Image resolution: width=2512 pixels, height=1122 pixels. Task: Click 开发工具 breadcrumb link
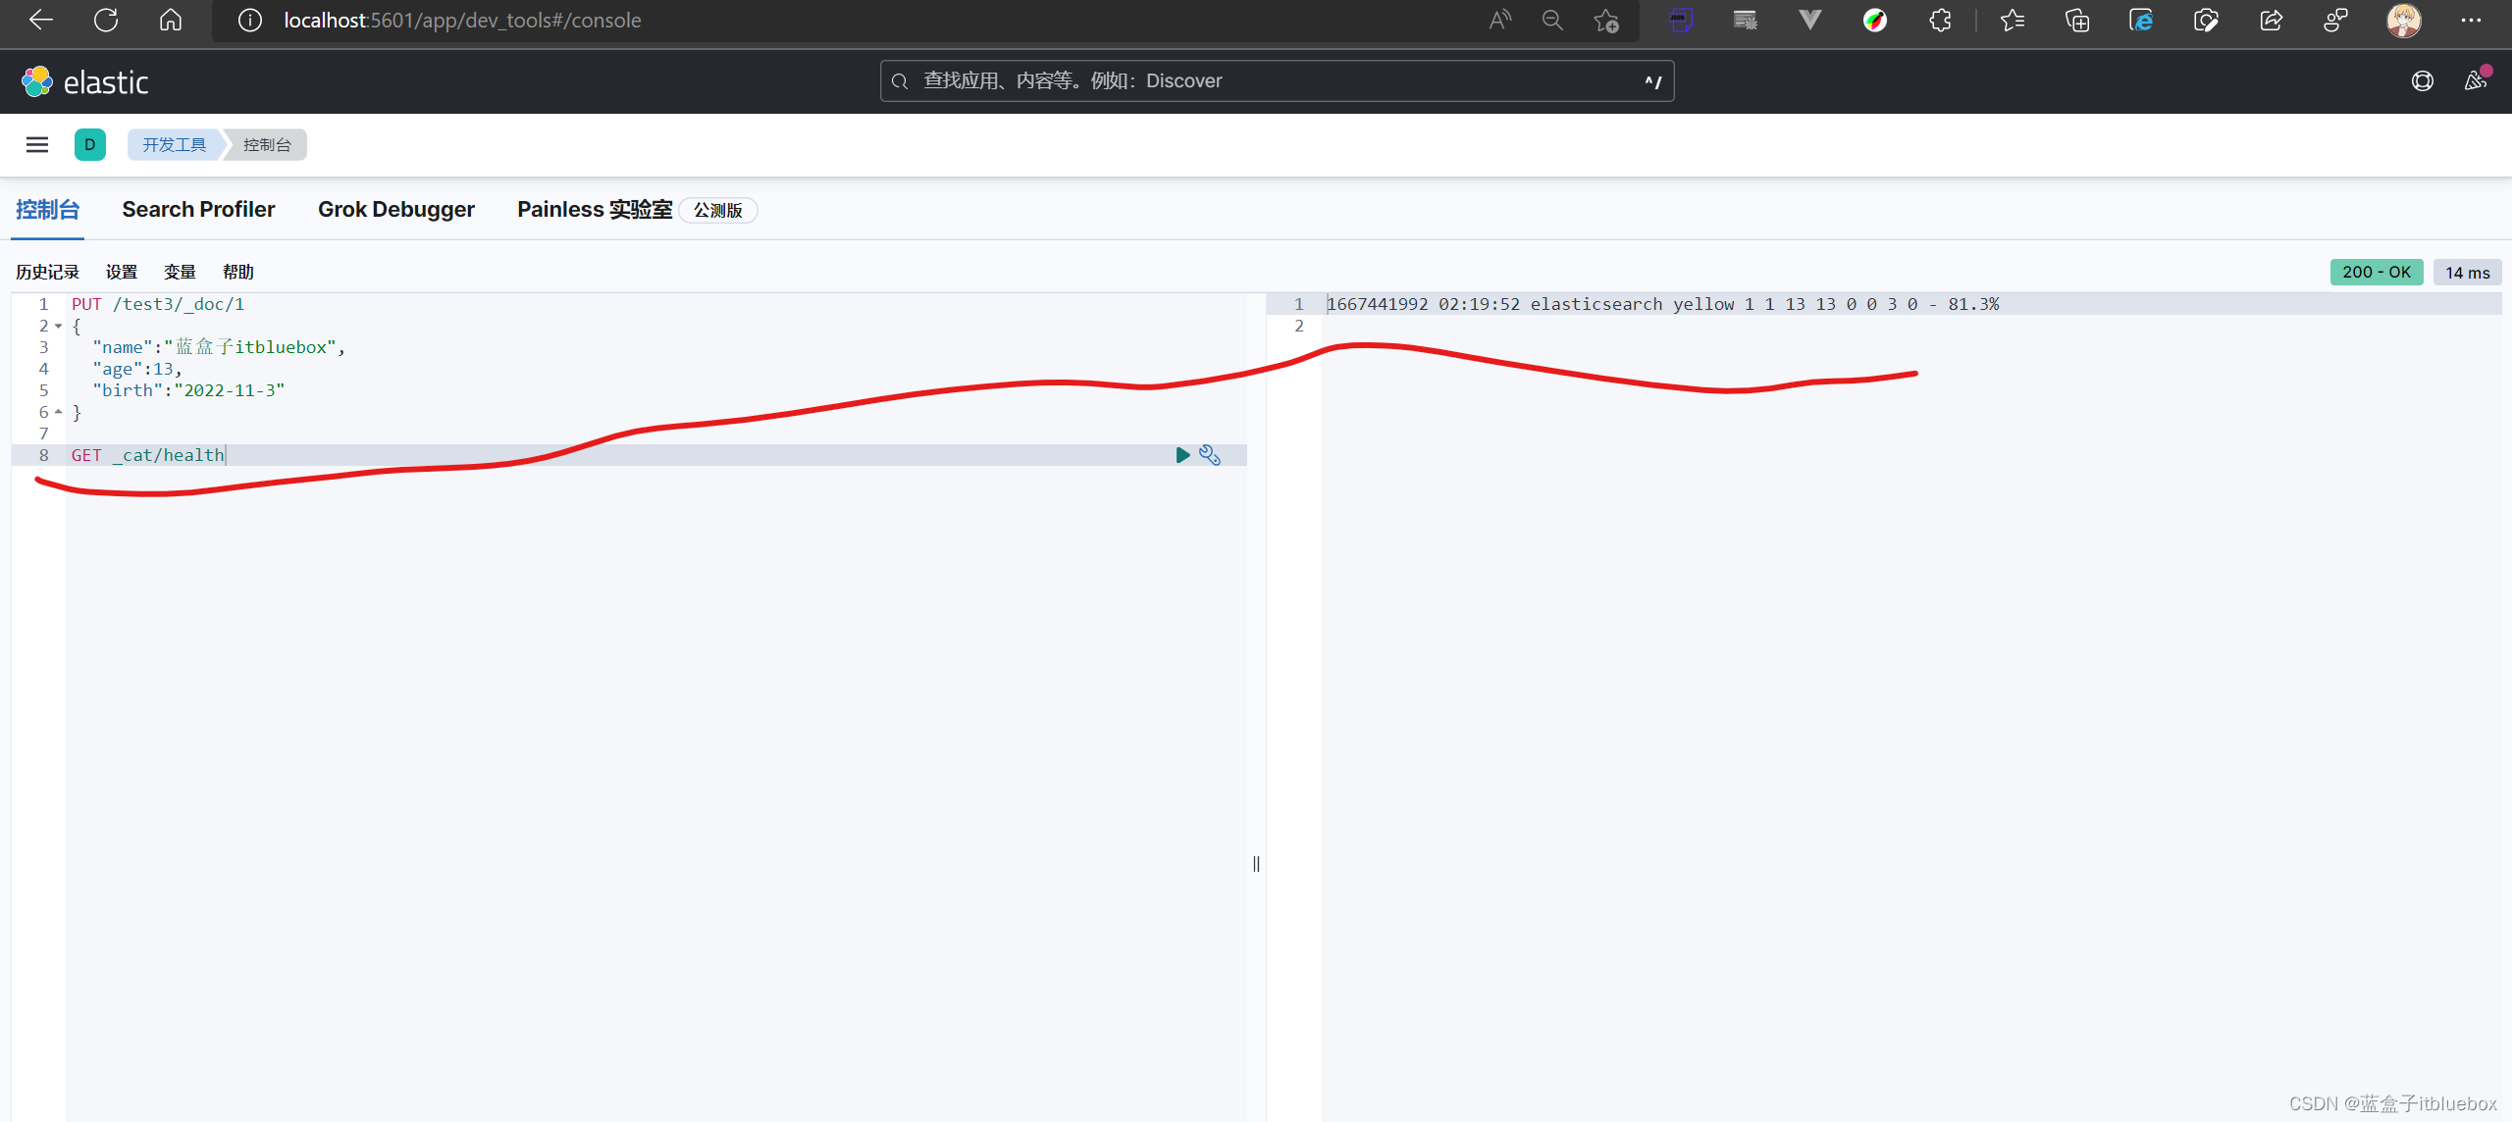(175, 145)
